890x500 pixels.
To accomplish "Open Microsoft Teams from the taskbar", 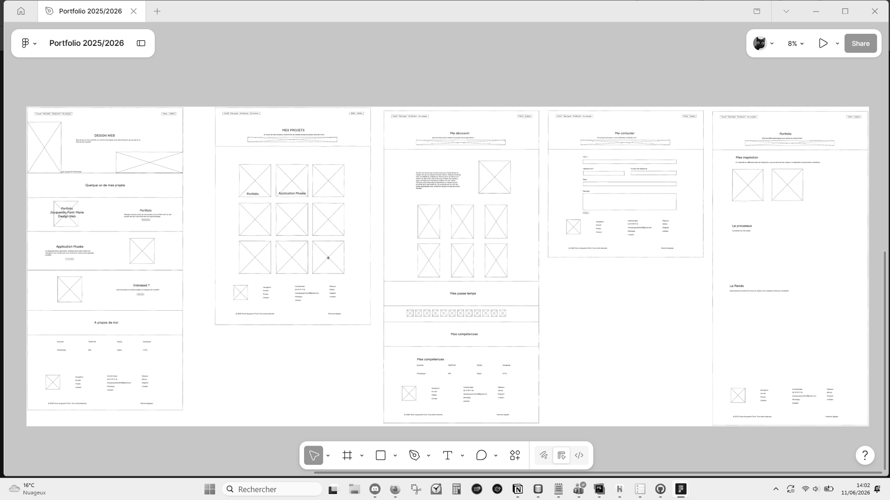I will (x=579, y=489).
